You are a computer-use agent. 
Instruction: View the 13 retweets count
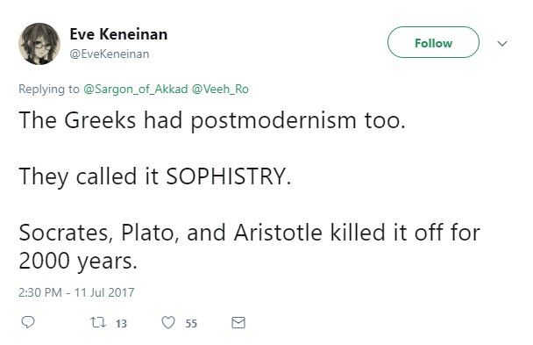coord(121,323)
